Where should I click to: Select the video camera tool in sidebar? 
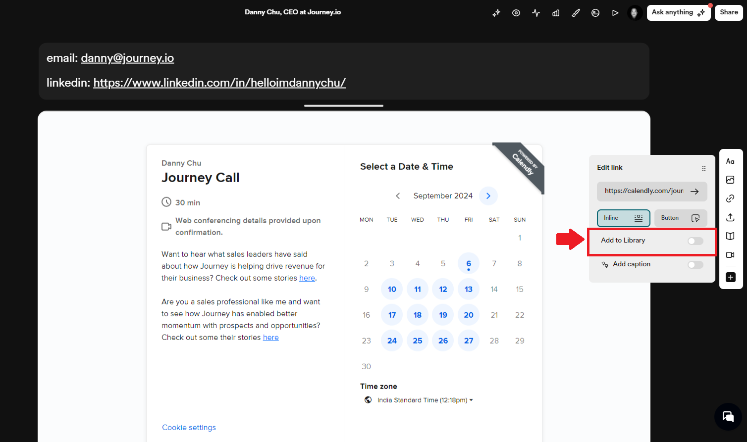(x=730, y=255)
